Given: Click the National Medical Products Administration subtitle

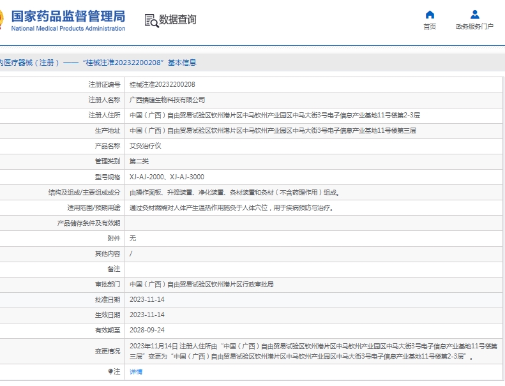Looking at the screenshot, I should click(68, 29).
